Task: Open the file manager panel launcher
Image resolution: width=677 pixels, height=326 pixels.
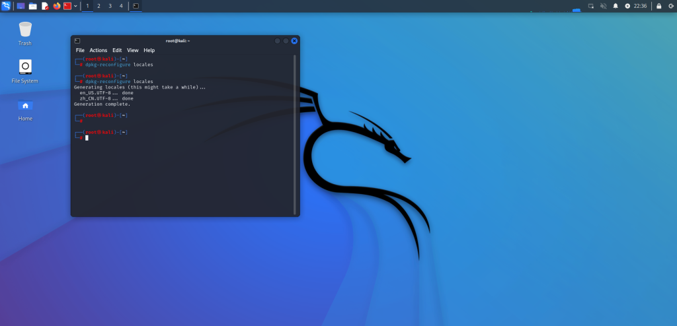Action: point(32,6)
